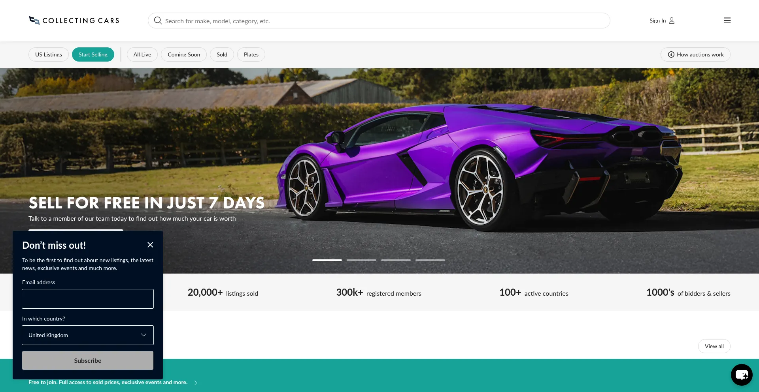Open the Coming Soon tab
This screenshot has width=759, height=392.
point(184,54)
